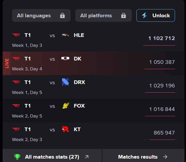Open the All languages filter dropdown
This screenshot has width=186, height=162.
[41, 16]
